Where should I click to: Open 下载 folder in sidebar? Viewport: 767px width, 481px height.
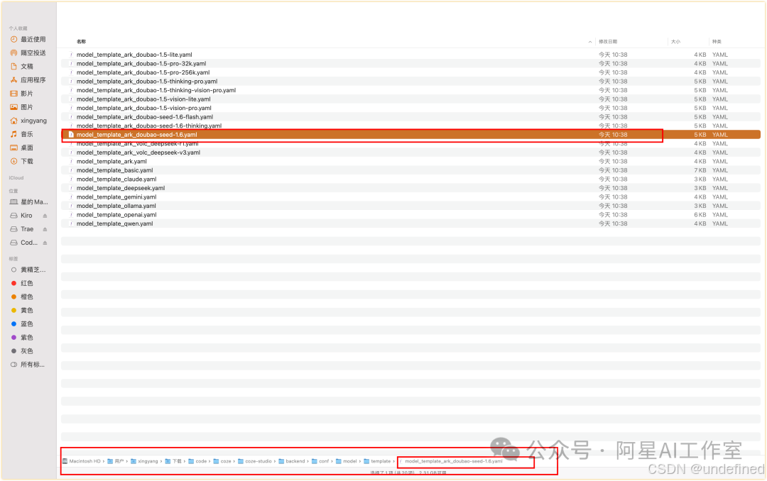click(x=22, y=161)
